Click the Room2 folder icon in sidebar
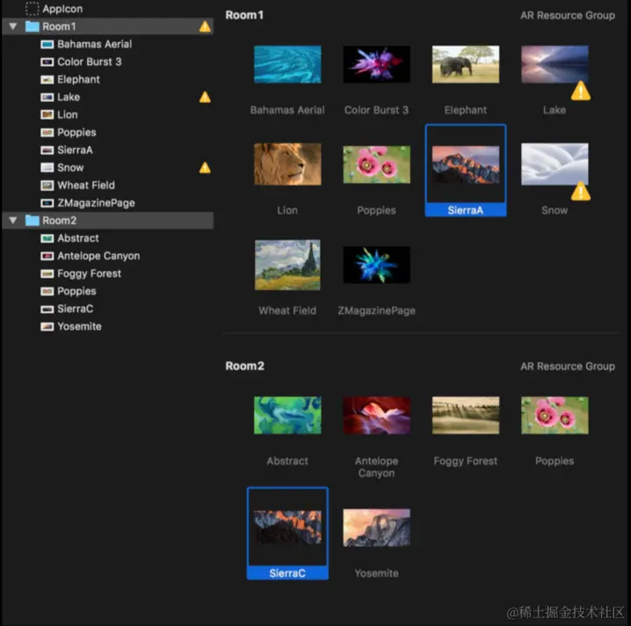 [33, 221]
